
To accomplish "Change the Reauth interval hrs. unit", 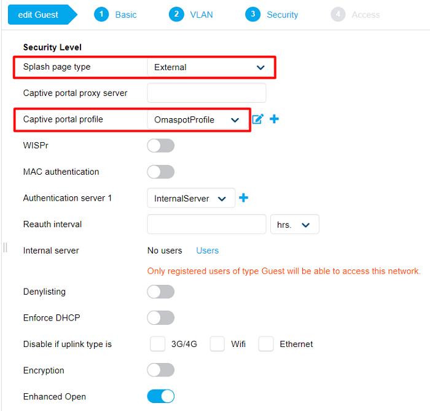I will 294,225.
